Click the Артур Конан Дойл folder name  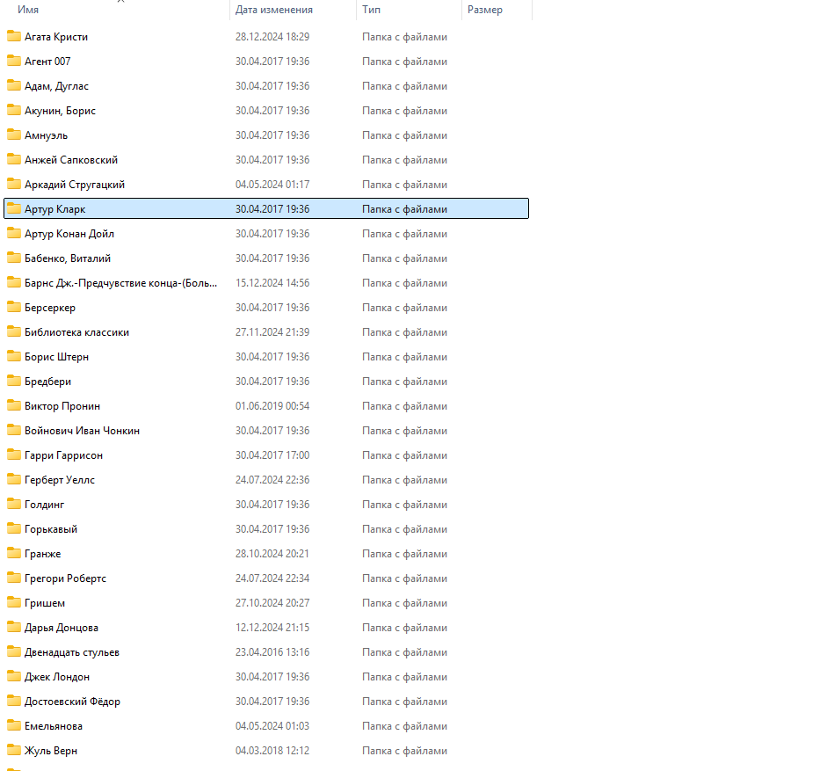69,233
